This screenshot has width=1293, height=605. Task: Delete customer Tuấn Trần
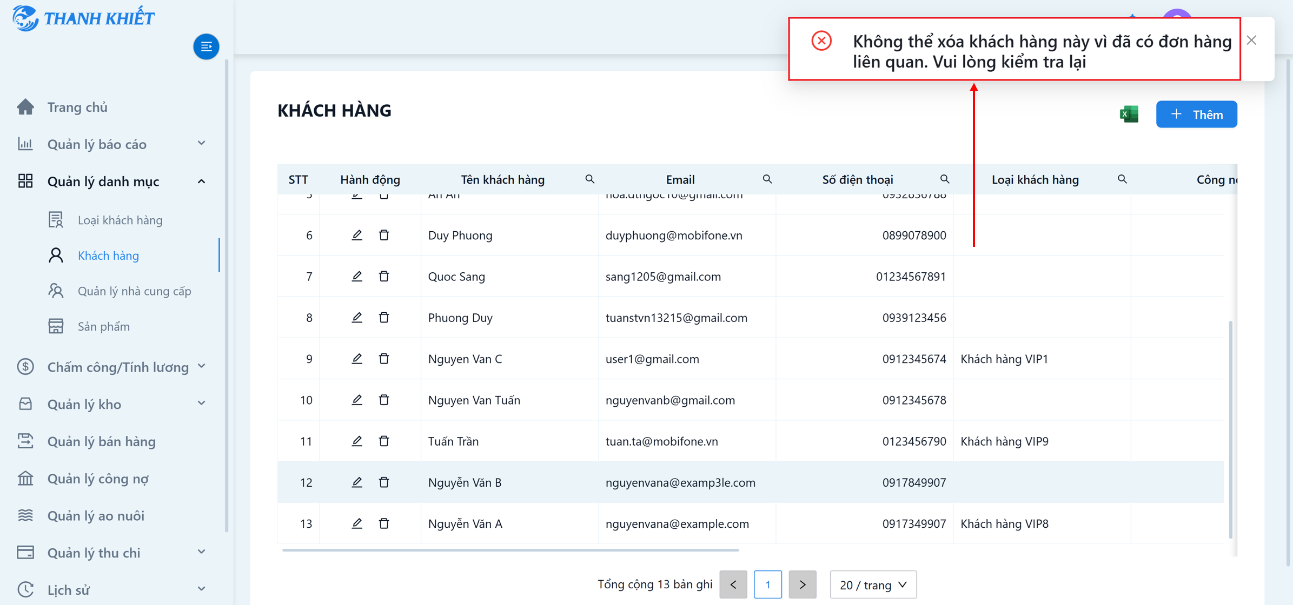pos(384,441)
